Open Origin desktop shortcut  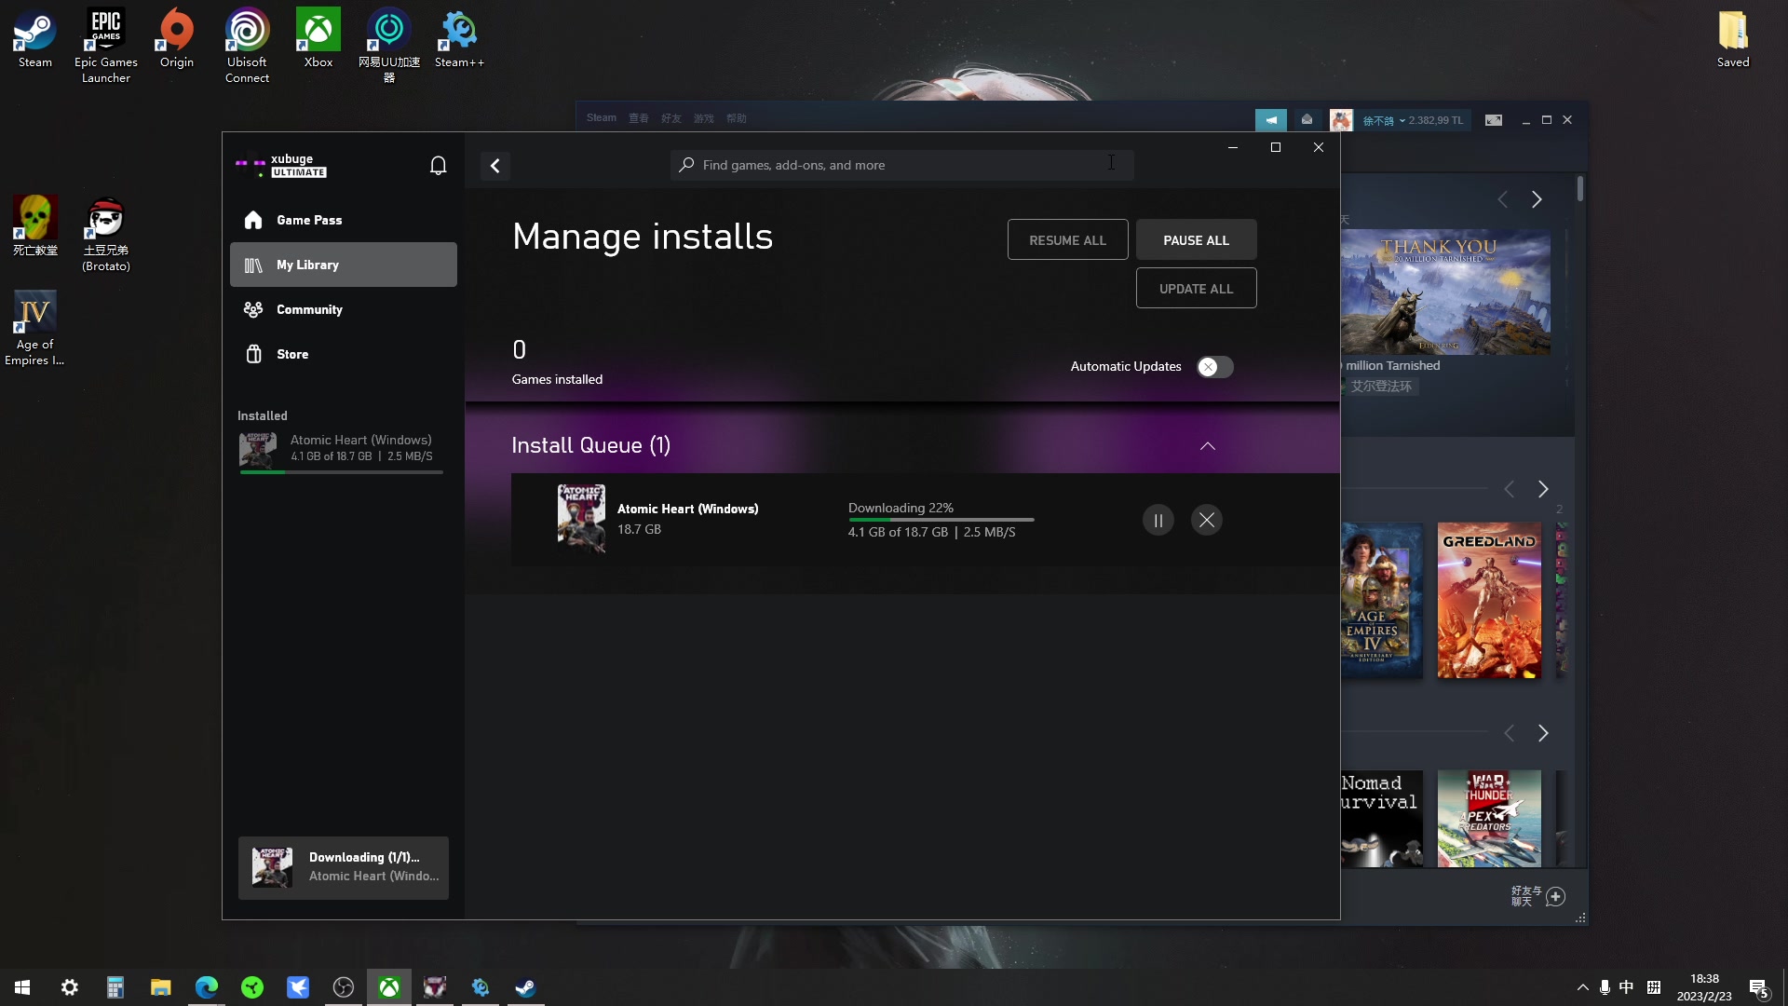coord(176,38)
